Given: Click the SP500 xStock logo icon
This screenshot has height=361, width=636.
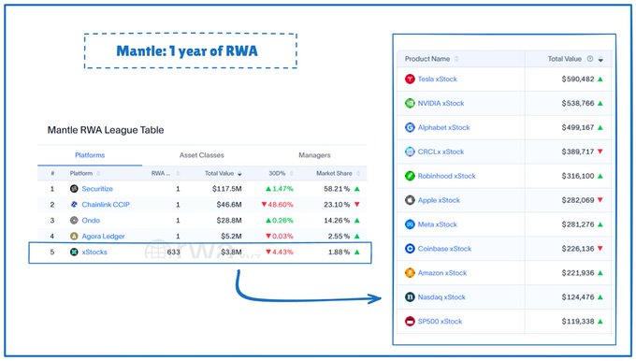Looking at the screenshot, I should (410, 321).
